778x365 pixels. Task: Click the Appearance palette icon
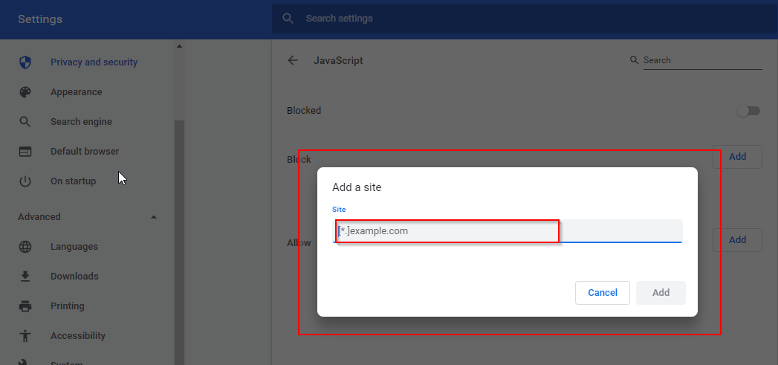coord(25,92)
